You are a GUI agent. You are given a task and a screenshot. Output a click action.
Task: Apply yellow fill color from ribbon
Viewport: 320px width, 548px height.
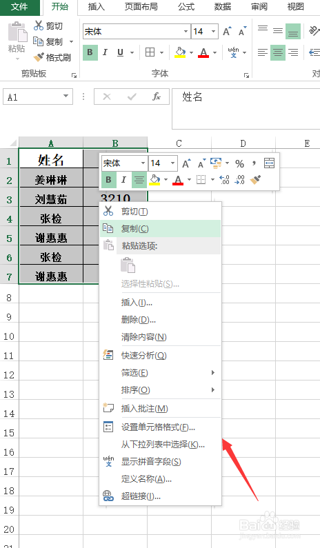pyautogui.click(x=180, y=52)
